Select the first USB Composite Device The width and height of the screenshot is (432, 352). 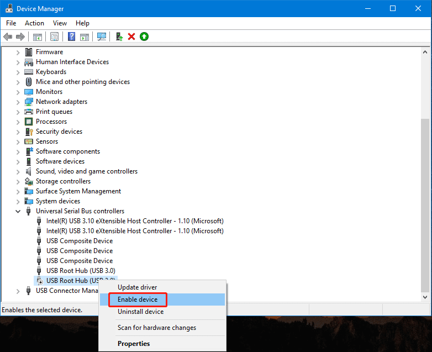point(80,241)
